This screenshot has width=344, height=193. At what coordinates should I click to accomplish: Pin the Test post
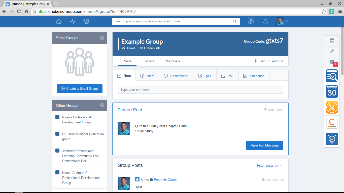point(270,180)
